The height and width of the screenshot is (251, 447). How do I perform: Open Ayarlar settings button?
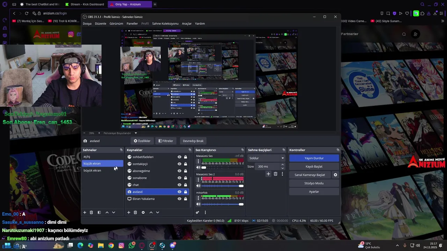coord(314,191)
